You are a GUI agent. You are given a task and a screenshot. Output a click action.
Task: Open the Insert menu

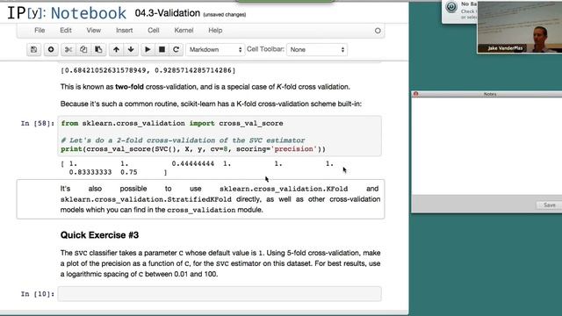click(125, 31)
